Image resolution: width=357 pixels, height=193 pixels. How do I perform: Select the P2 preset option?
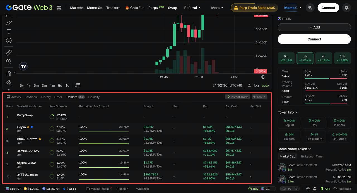290,189
